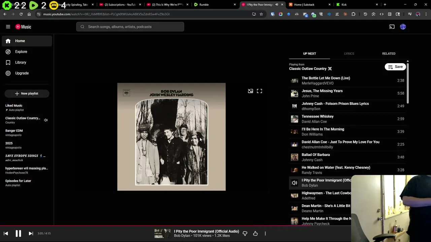Go back in browser history
431x242 pixels.
5,14
